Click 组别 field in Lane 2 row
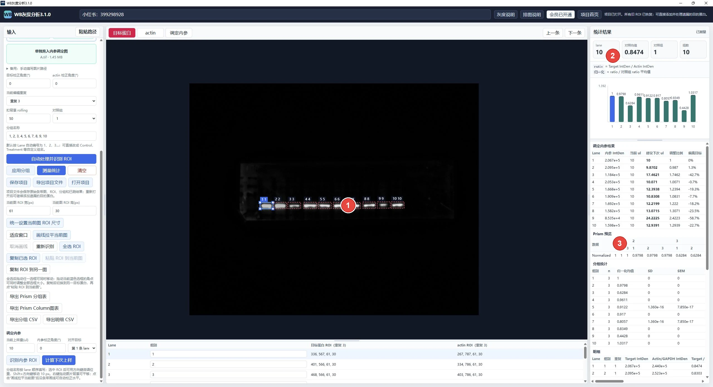 (228, 364)
